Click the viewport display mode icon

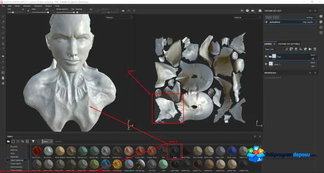tap(242, 11)
